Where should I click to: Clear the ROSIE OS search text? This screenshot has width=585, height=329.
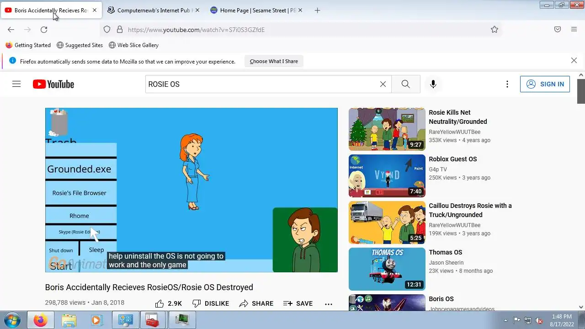tap(383, 84)
